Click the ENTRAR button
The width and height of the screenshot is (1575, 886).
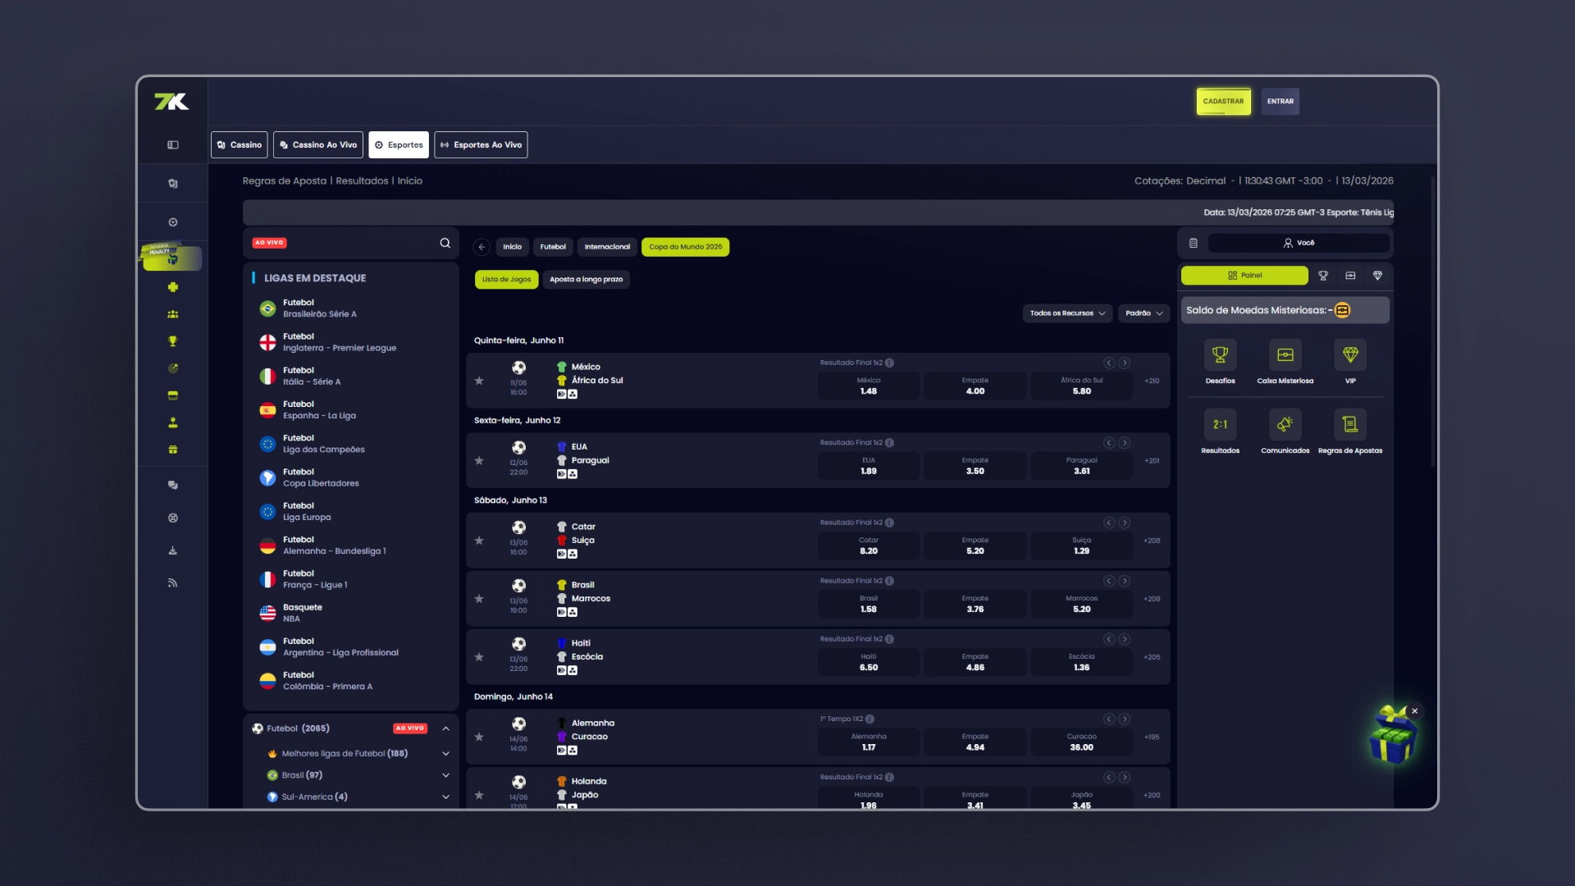point(1280,102)
